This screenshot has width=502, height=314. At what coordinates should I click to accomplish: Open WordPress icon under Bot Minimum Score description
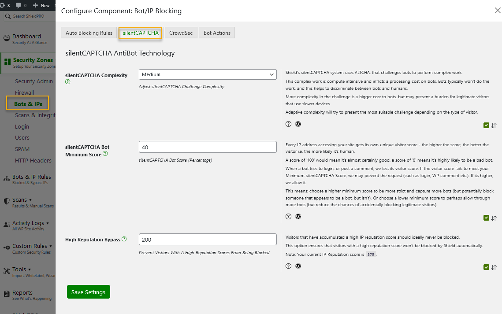[298, 217]
